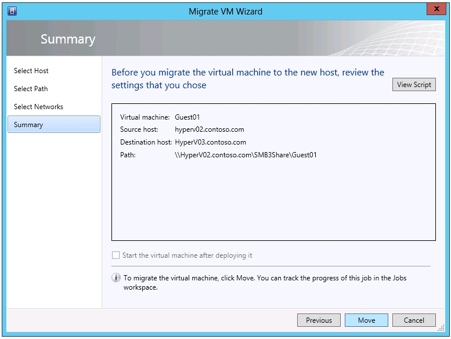Click the large Summary banner heading
This screenshot has height=339, width=451.
click(68, 39)
